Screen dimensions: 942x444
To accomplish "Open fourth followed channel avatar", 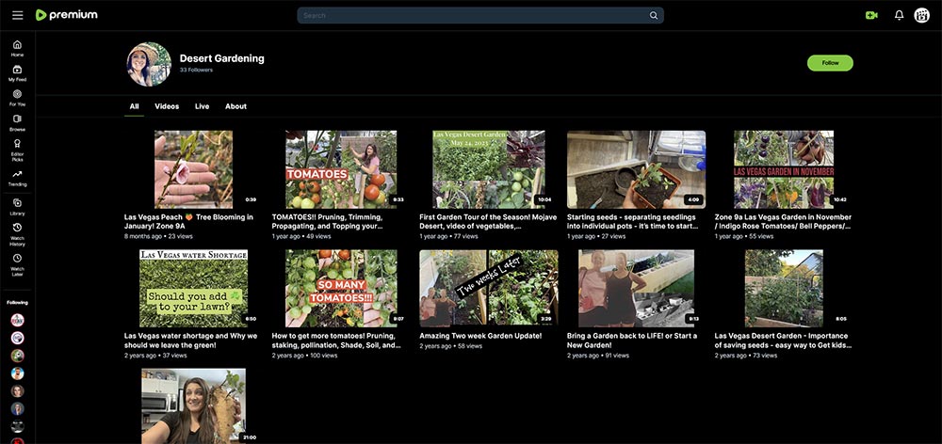I will (x=17, y=373).
